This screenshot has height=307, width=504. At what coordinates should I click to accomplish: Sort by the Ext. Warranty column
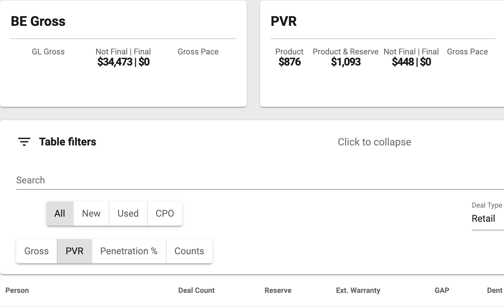pyautogui.click(x=358, y=291)
